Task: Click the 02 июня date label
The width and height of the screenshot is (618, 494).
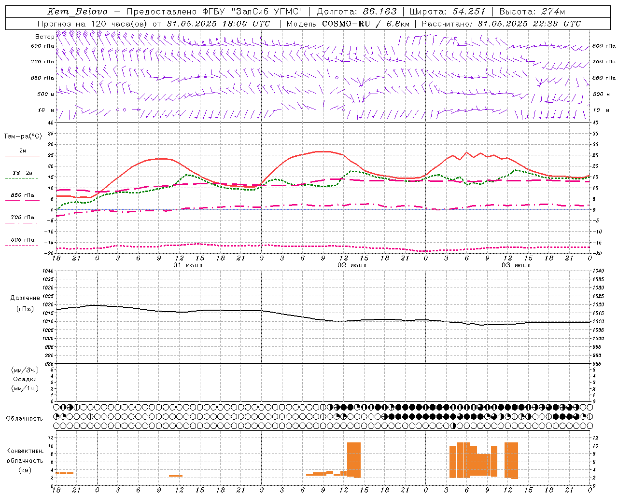Action: 352,265
